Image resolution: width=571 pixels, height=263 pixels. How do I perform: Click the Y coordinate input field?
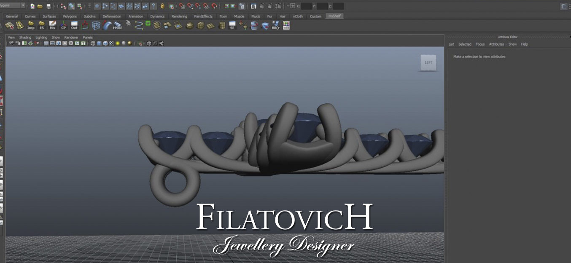322,6
